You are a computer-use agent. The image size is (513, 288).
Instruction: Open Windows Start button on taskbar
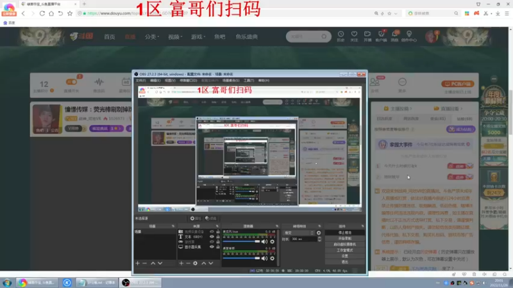coord(7,283)
